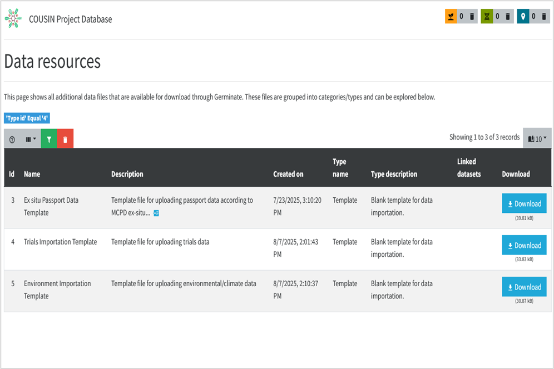Image resolution: width=554 pixels, height=369 pixels.
Task: Expand truncated description icon for Ex situ row
Action: [x=156, y=213]
